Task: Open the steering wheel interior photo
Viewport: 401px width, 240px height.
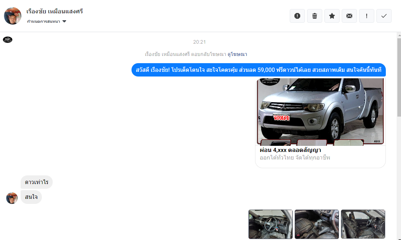Action: [x=271, y=224]
